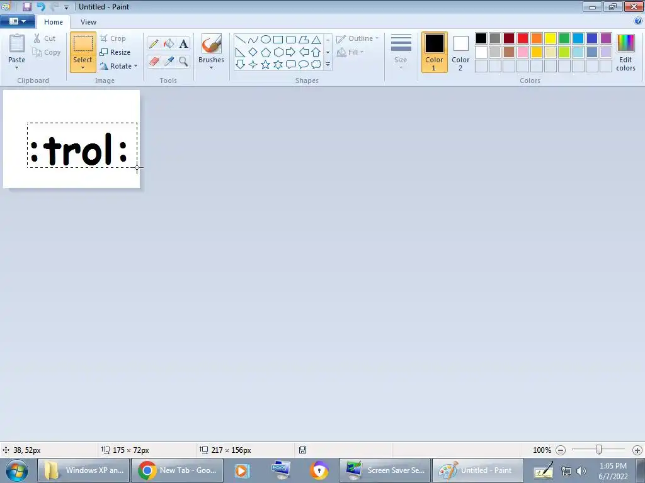Pick the pink color swatch
The image size is (645, 483).
523,52
